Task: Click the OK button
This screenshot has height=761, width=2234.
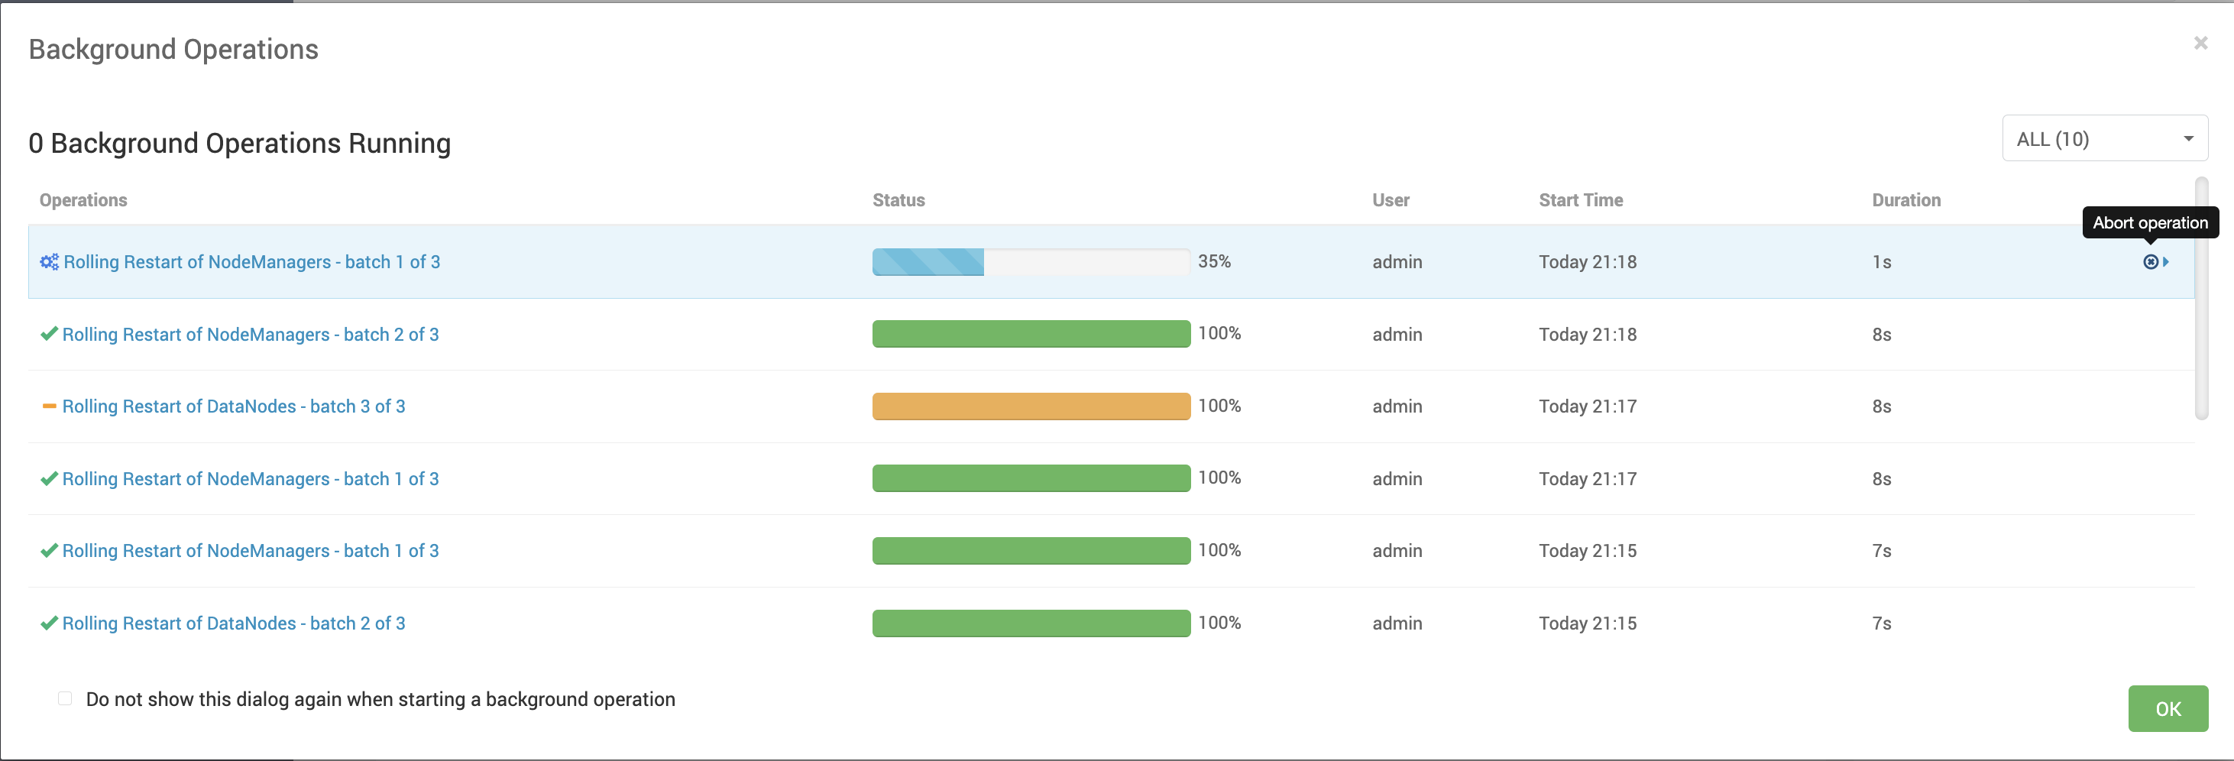Action: point(2168,709)
